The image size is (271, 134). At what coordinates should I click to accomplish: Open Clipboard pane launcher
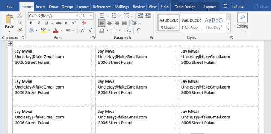(23, 38)
